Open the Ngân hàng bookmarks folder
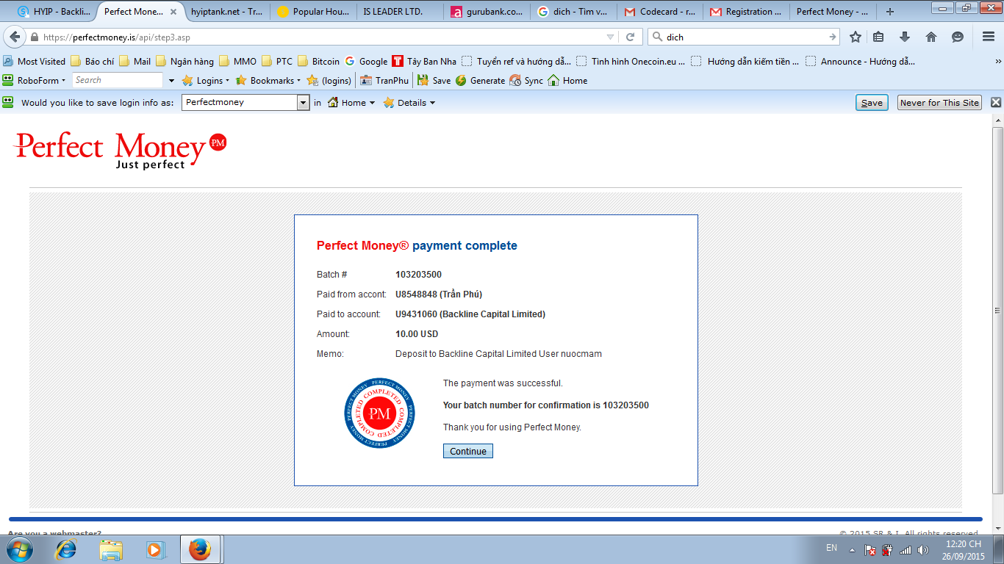The image size is (1004, 564). tap(184, 61)
